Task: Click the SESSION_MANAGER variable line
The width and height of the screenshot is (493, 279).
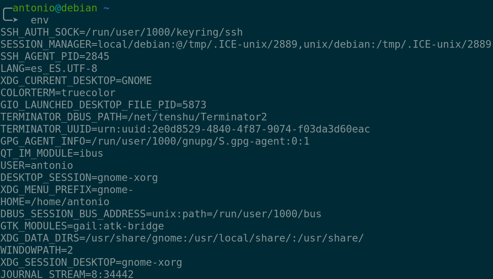Action: point(246,44)
